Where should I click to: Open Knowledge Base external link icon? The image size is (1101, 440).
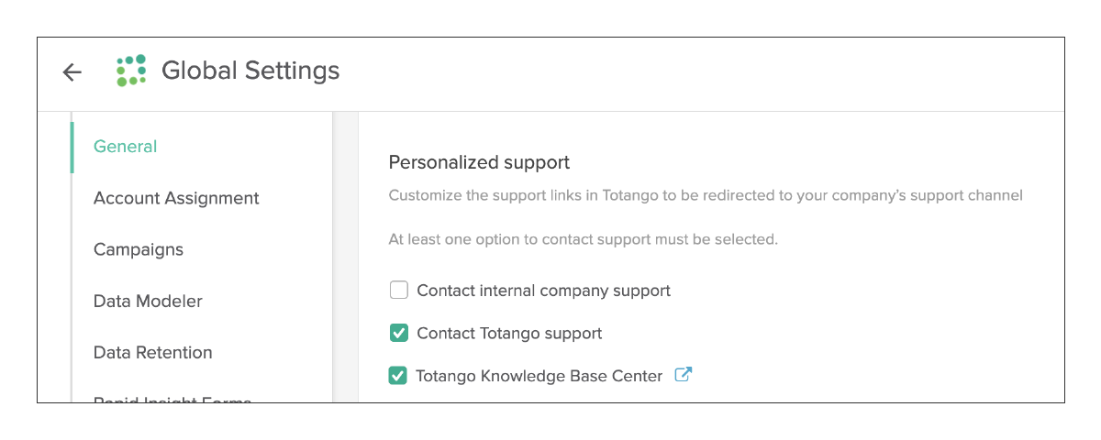[683, 375]
